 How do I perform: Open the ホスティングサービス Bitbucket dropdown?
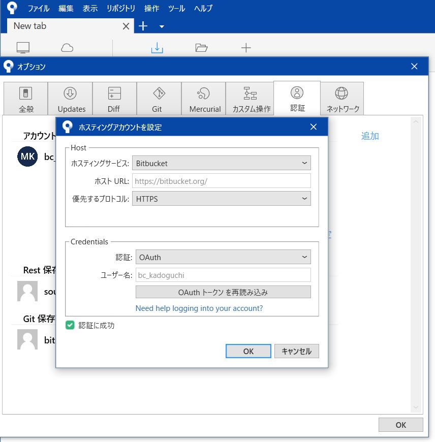point(222,163)
